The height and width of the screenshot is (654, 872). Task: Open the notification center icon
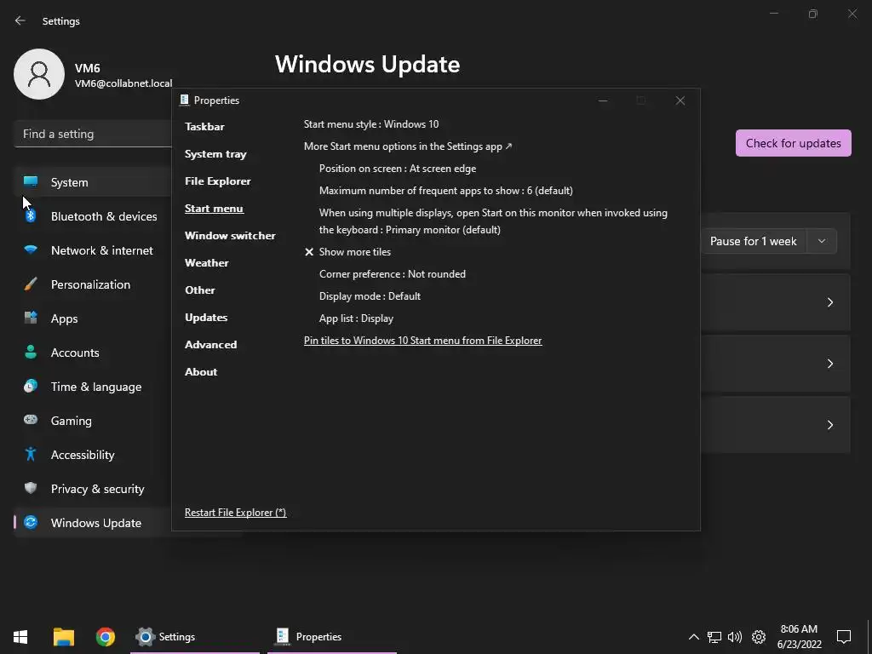tap(844, 637)
